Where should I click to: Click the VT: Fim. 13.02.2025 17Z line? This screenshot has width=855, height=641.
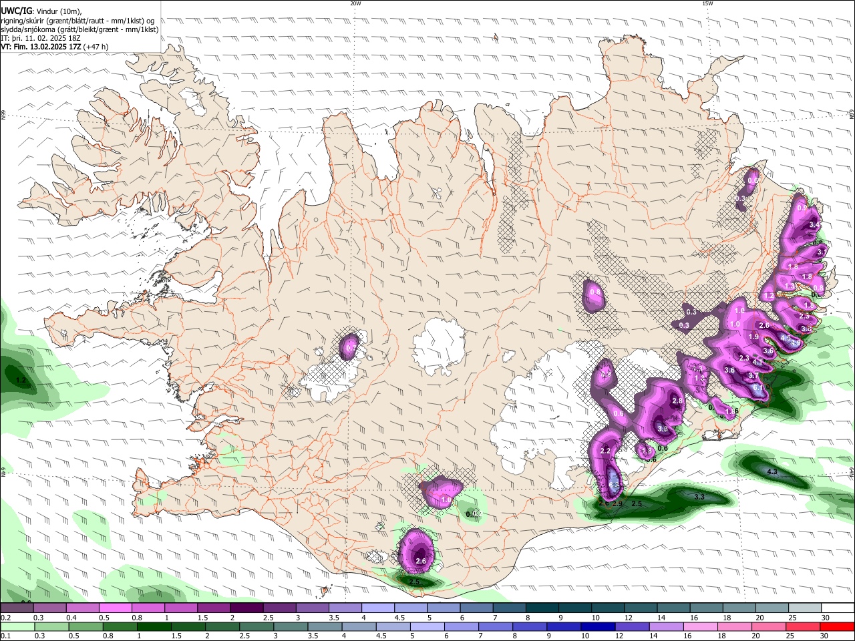(x=41, y=47)
